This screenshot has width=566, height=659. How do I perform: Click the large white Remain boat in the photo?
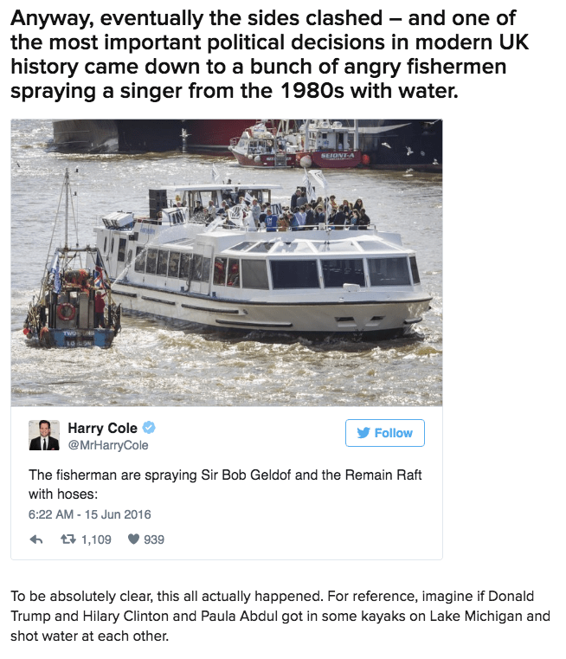[x=262, y=262]
